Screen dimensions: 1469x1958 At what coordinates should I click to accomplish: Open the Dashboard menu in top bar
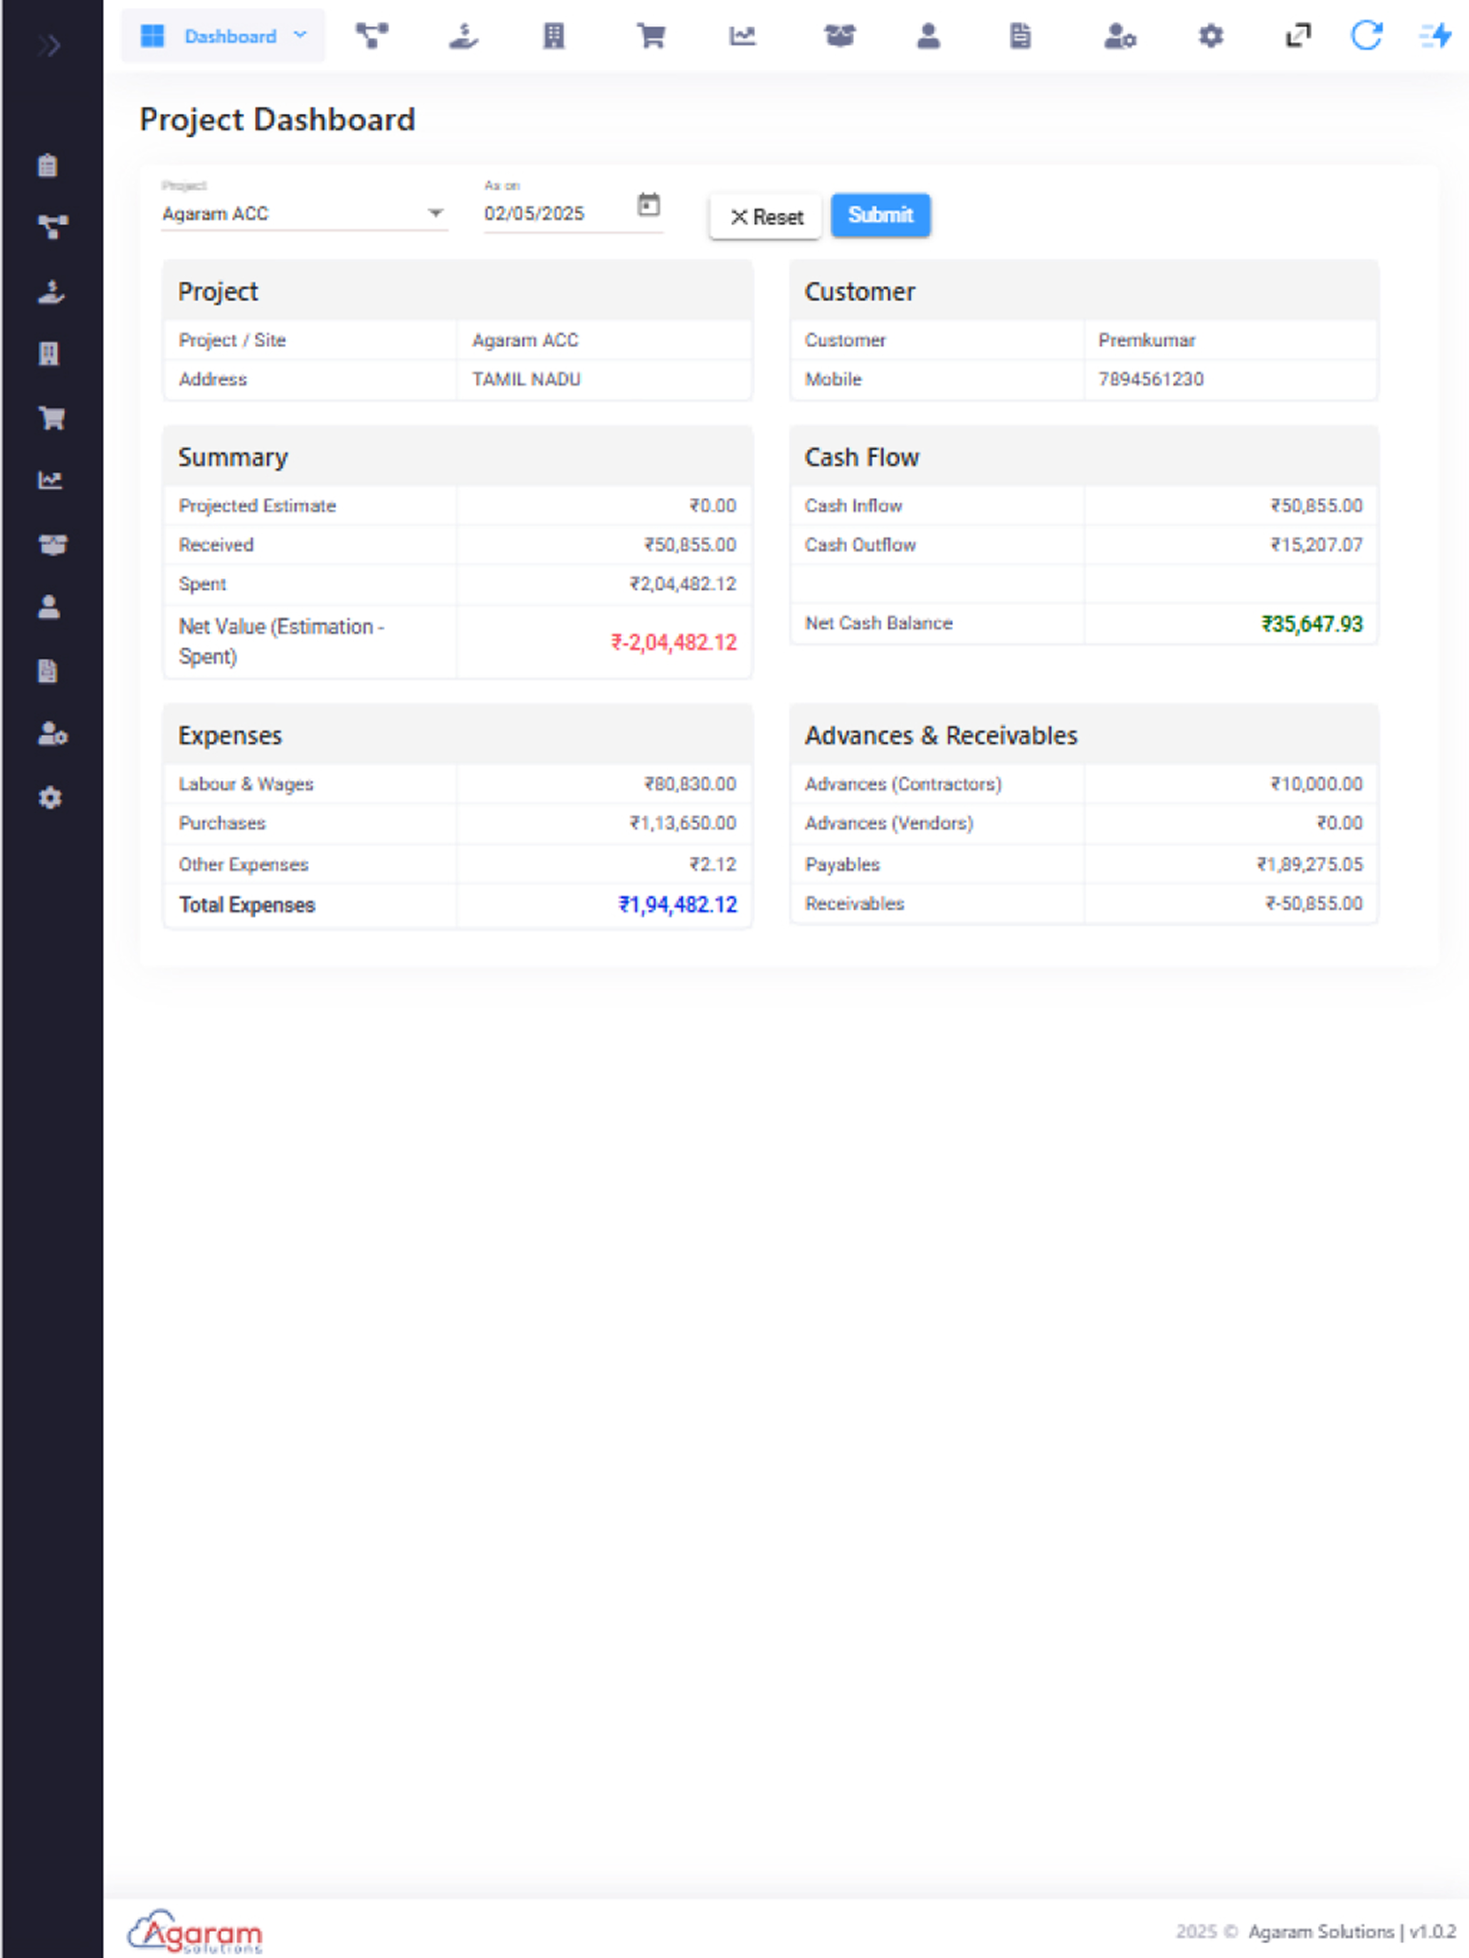tap(223, 36)
